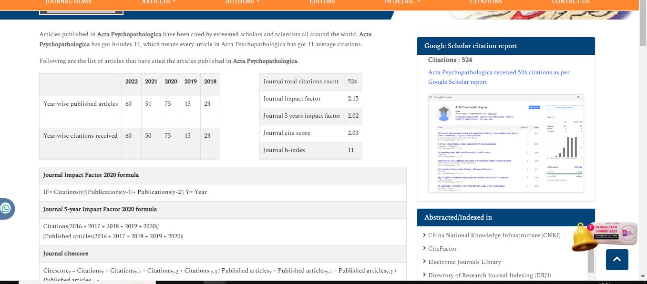This screenshot has width=647, height=284.
Task: Open the Google Scholar report thumbnail
Action: coord(506,143)
